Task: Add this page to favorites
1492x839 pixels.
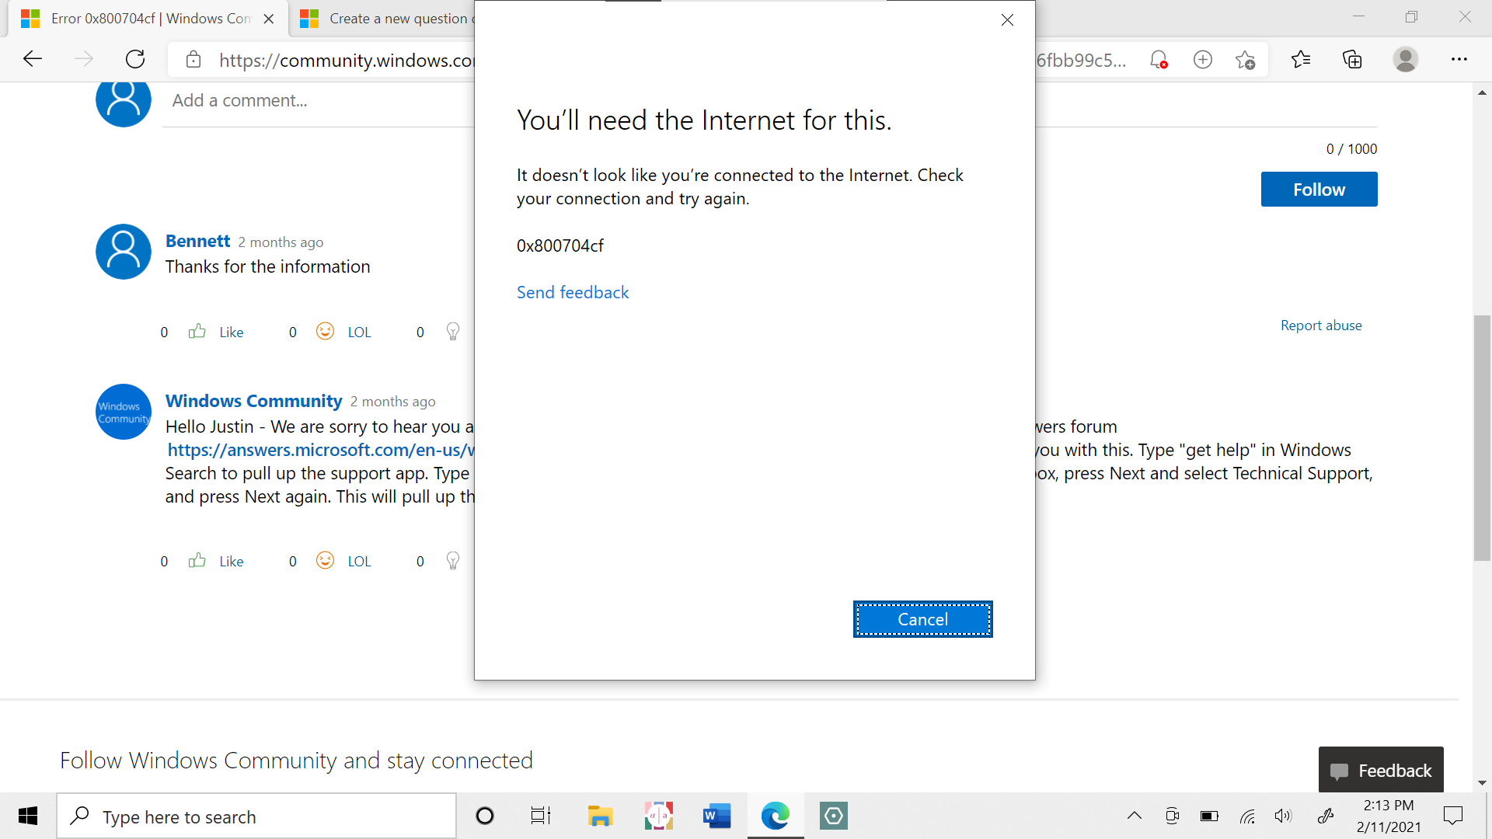Action: click(x=1245, y=60)
